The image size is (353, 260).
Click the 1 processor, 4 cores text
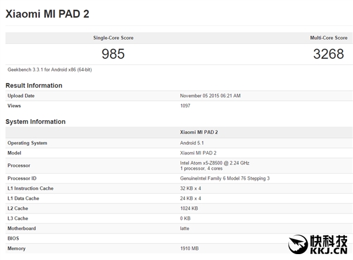point(201,169)
